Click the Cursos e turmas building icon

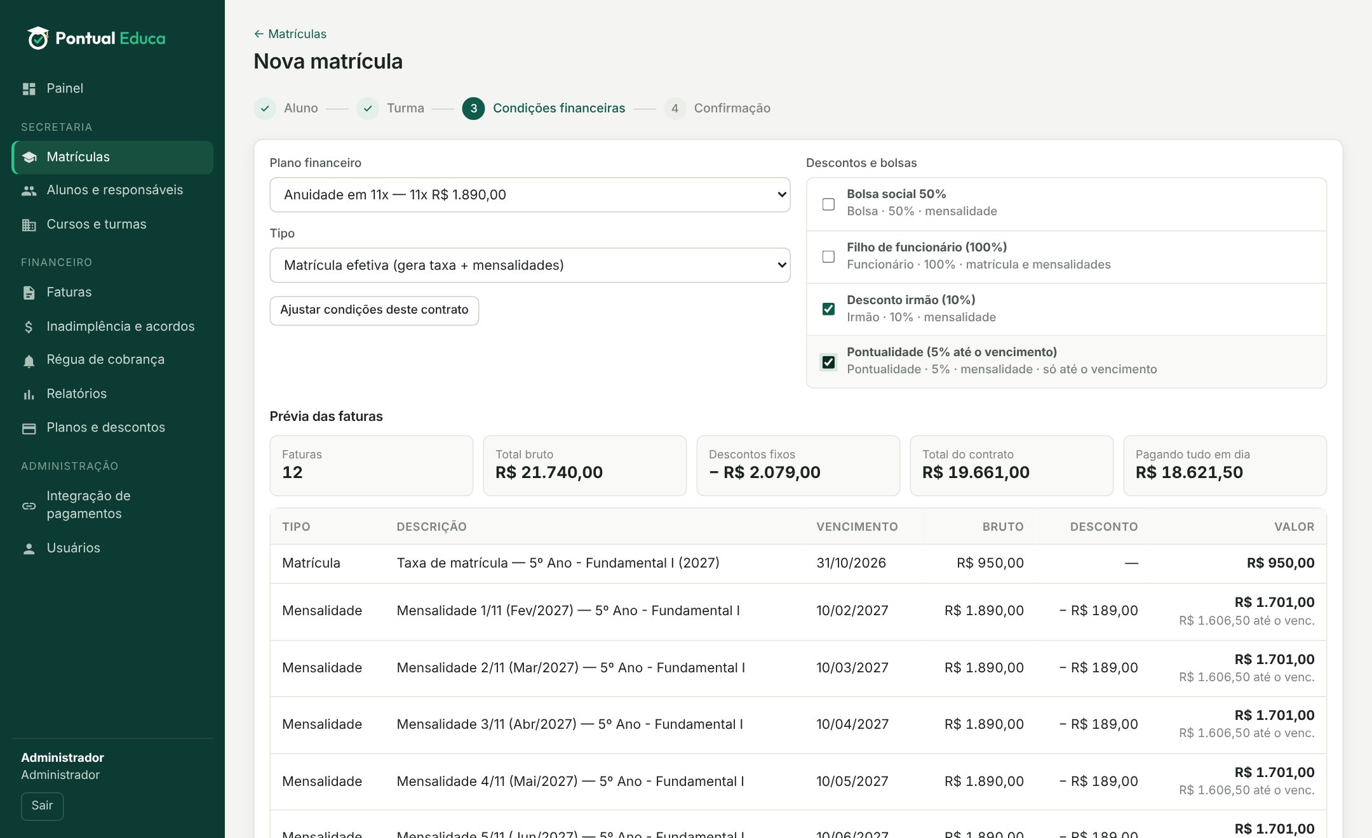(29, 225)
